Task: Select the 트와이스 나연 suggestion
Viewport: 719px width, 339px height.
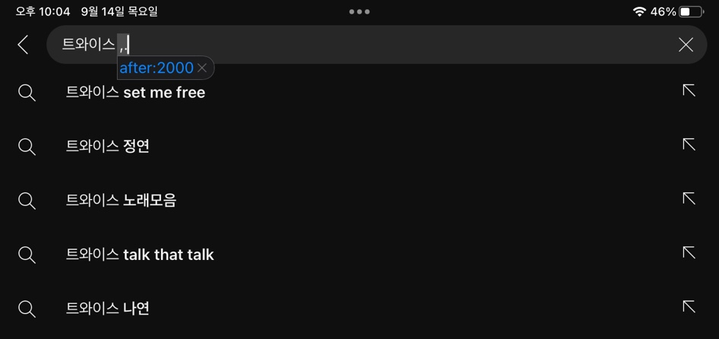Action: (108, 309)
